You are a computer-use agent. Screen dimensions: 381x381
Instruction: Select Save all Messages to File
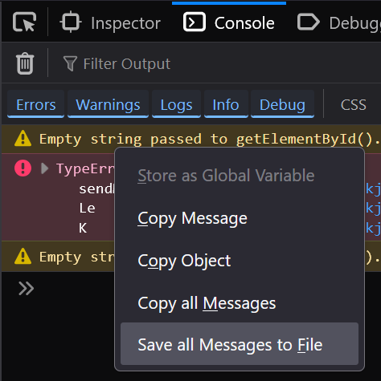pos(240,344)
